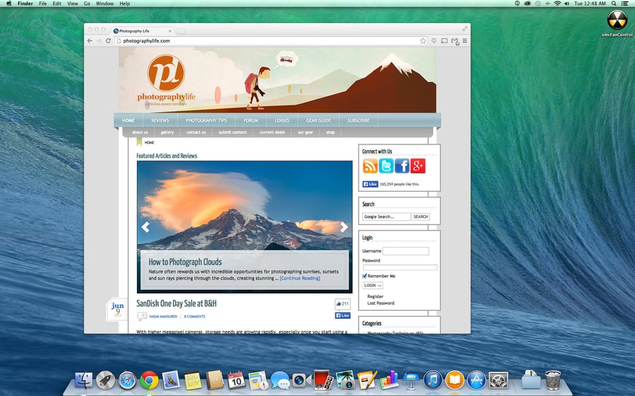The image size is (635, 396).
Task: Toggle the Remember Me checkbox
Action: pos(364,276)
